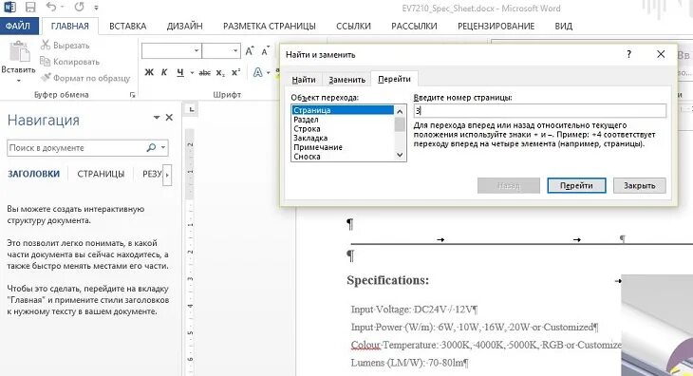This screenshot has height=376, width=693.
Task: Click the Undo arrow icon
Action: coord(51,7)
